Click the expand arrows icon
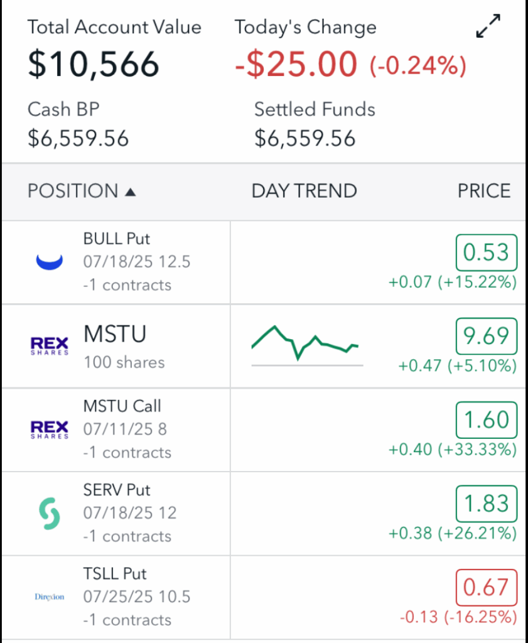 click(488, 27)
